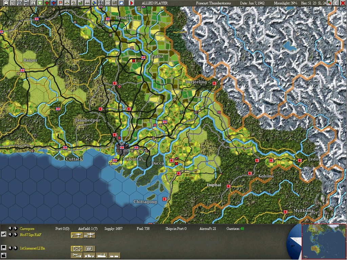Select next ground unit after 1st Somerset LI Bn
The height and width of the screenshot is (260, 347).
point(16,248)
